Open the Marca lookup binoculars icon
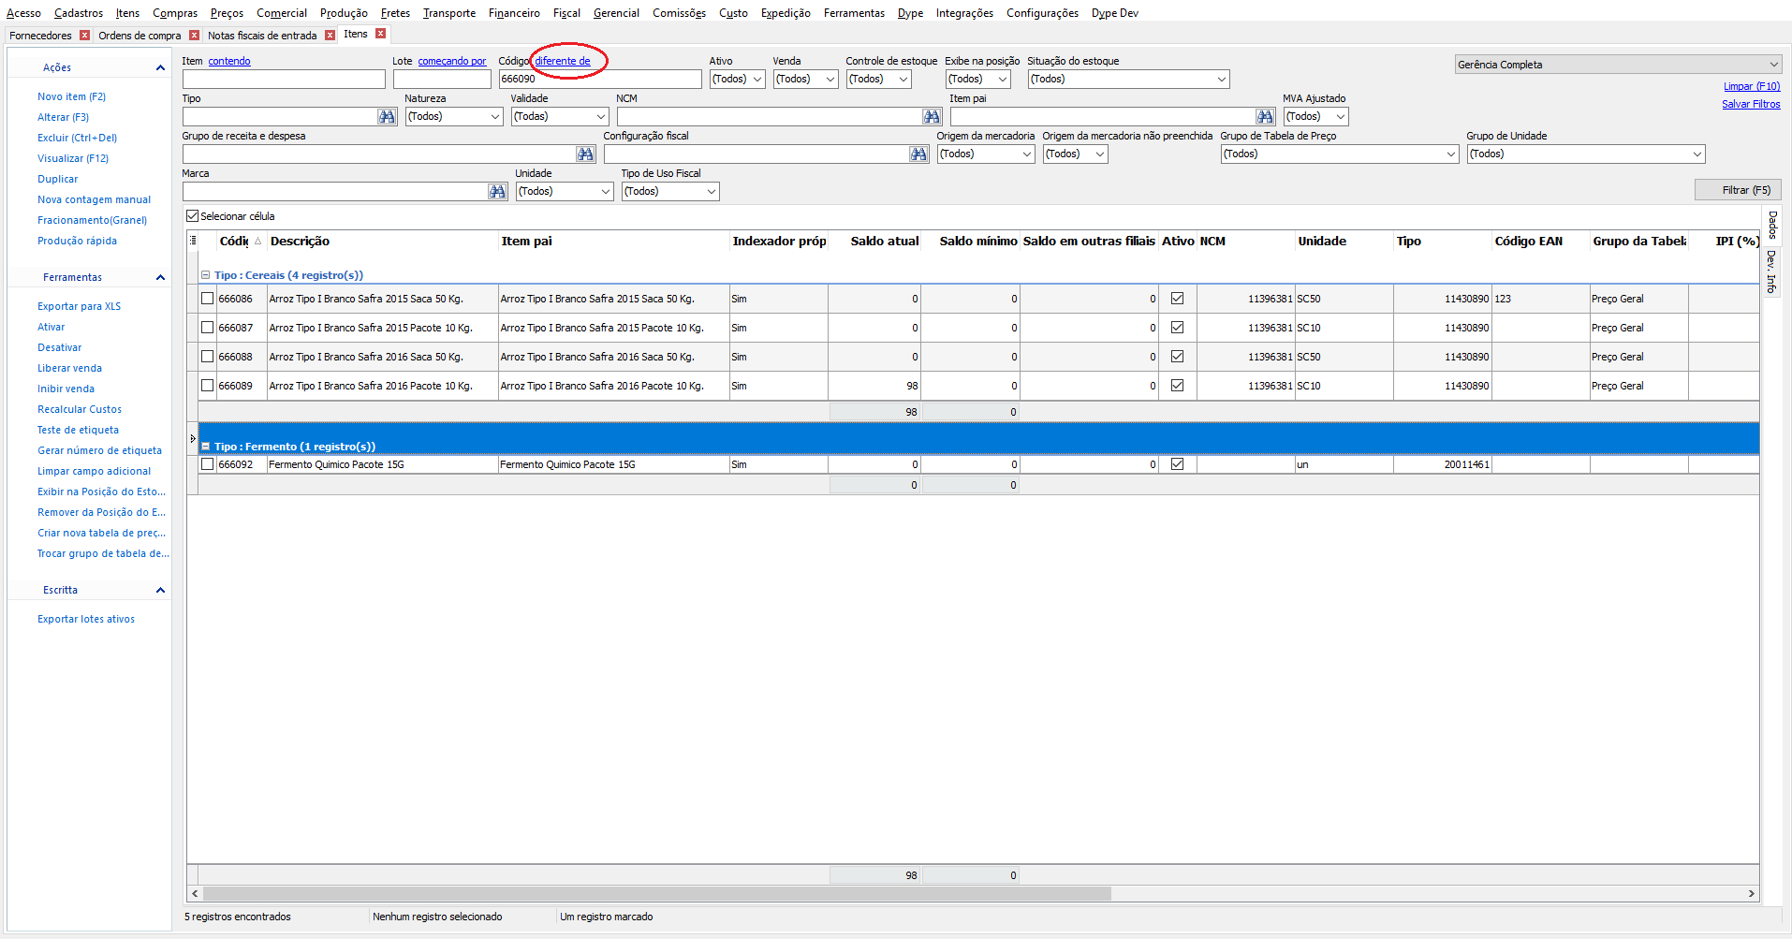 point(497,191)
